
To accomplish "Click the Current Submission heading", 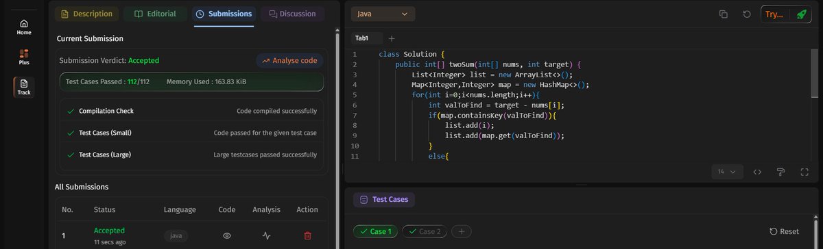I will pyautogui.click(x=90, y=39).
